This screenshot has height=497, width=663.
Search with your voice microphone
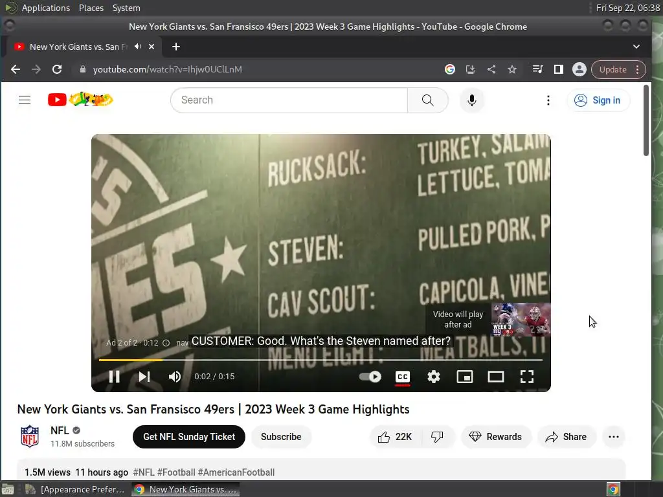click(x=472, y=100)
